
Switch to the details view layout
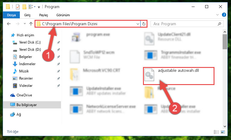[x=216, y=132]
